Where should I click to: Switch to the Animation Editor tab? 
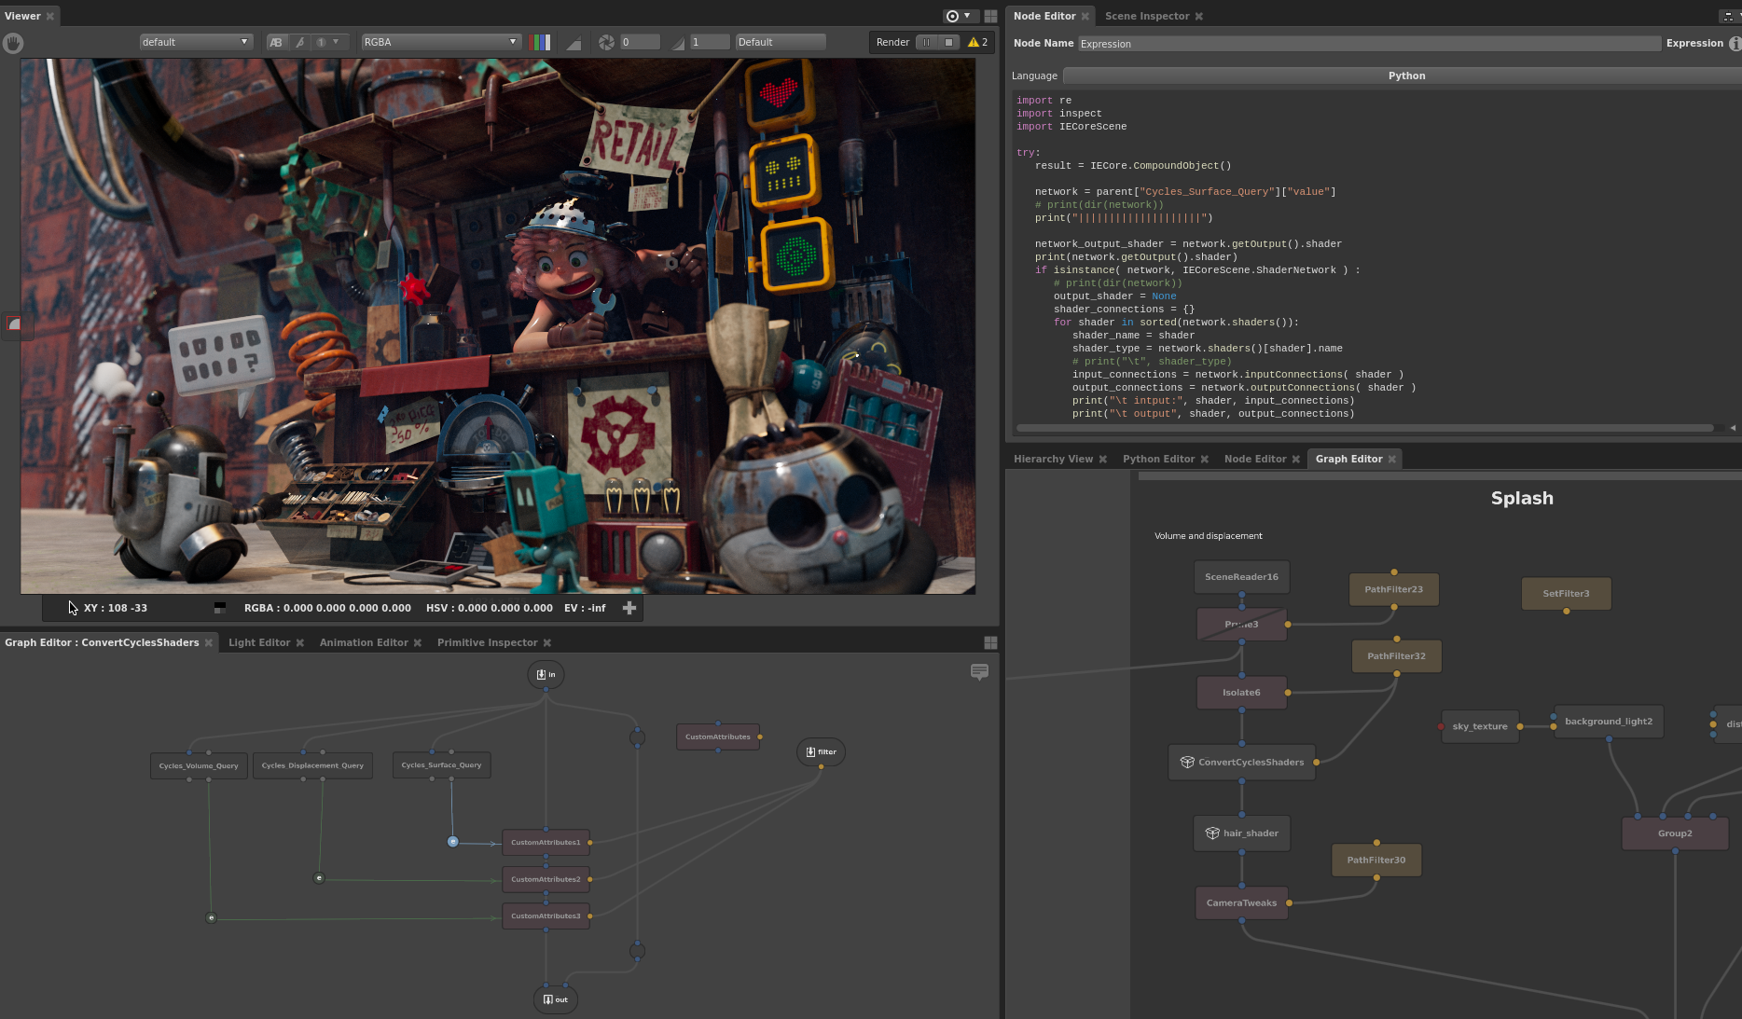point(364,642)
